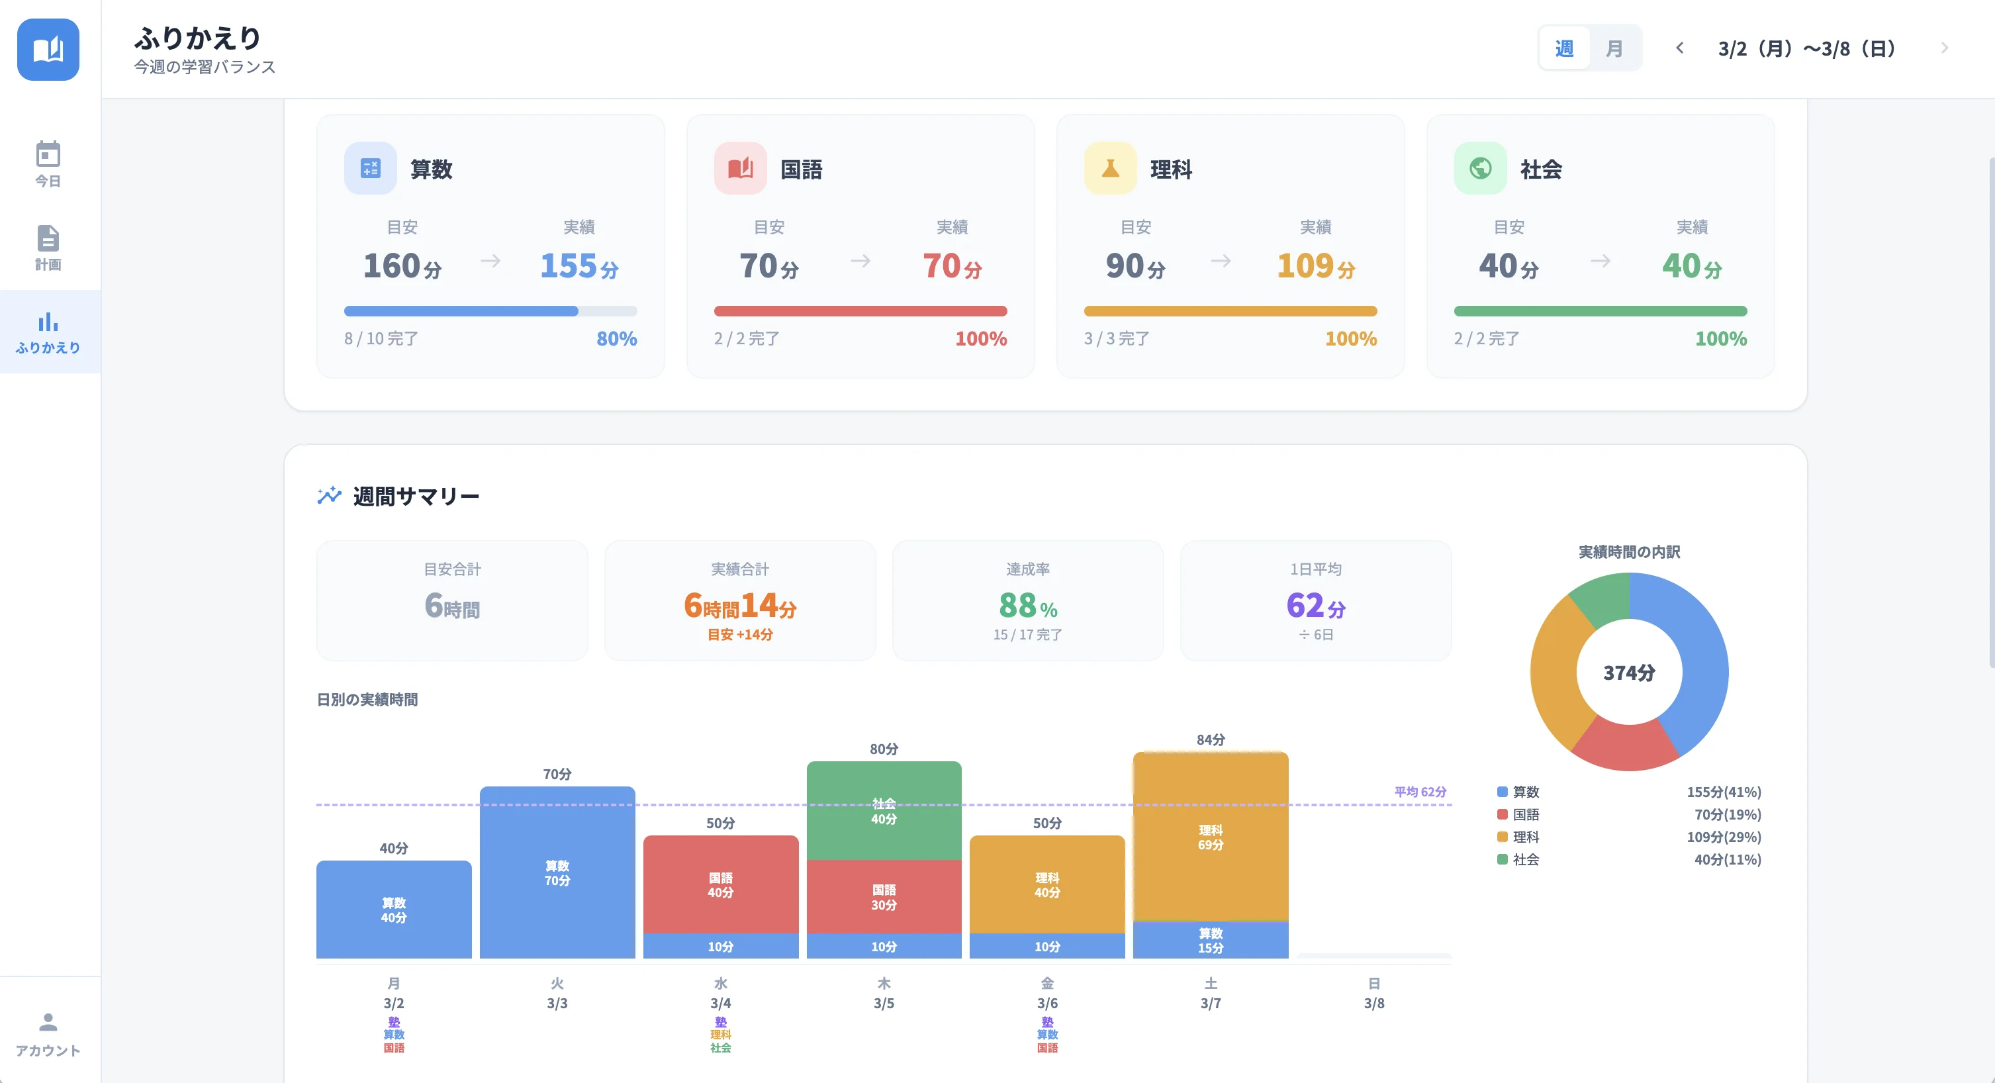The width and height of the screenshot is (1995, 1083).
Task: Click the page vertical scrollbar
Action: click(x=1990, y=410)
